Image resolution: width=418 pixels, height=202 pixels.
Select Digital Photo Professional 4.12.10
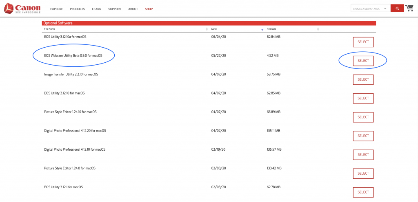point(363,154)
